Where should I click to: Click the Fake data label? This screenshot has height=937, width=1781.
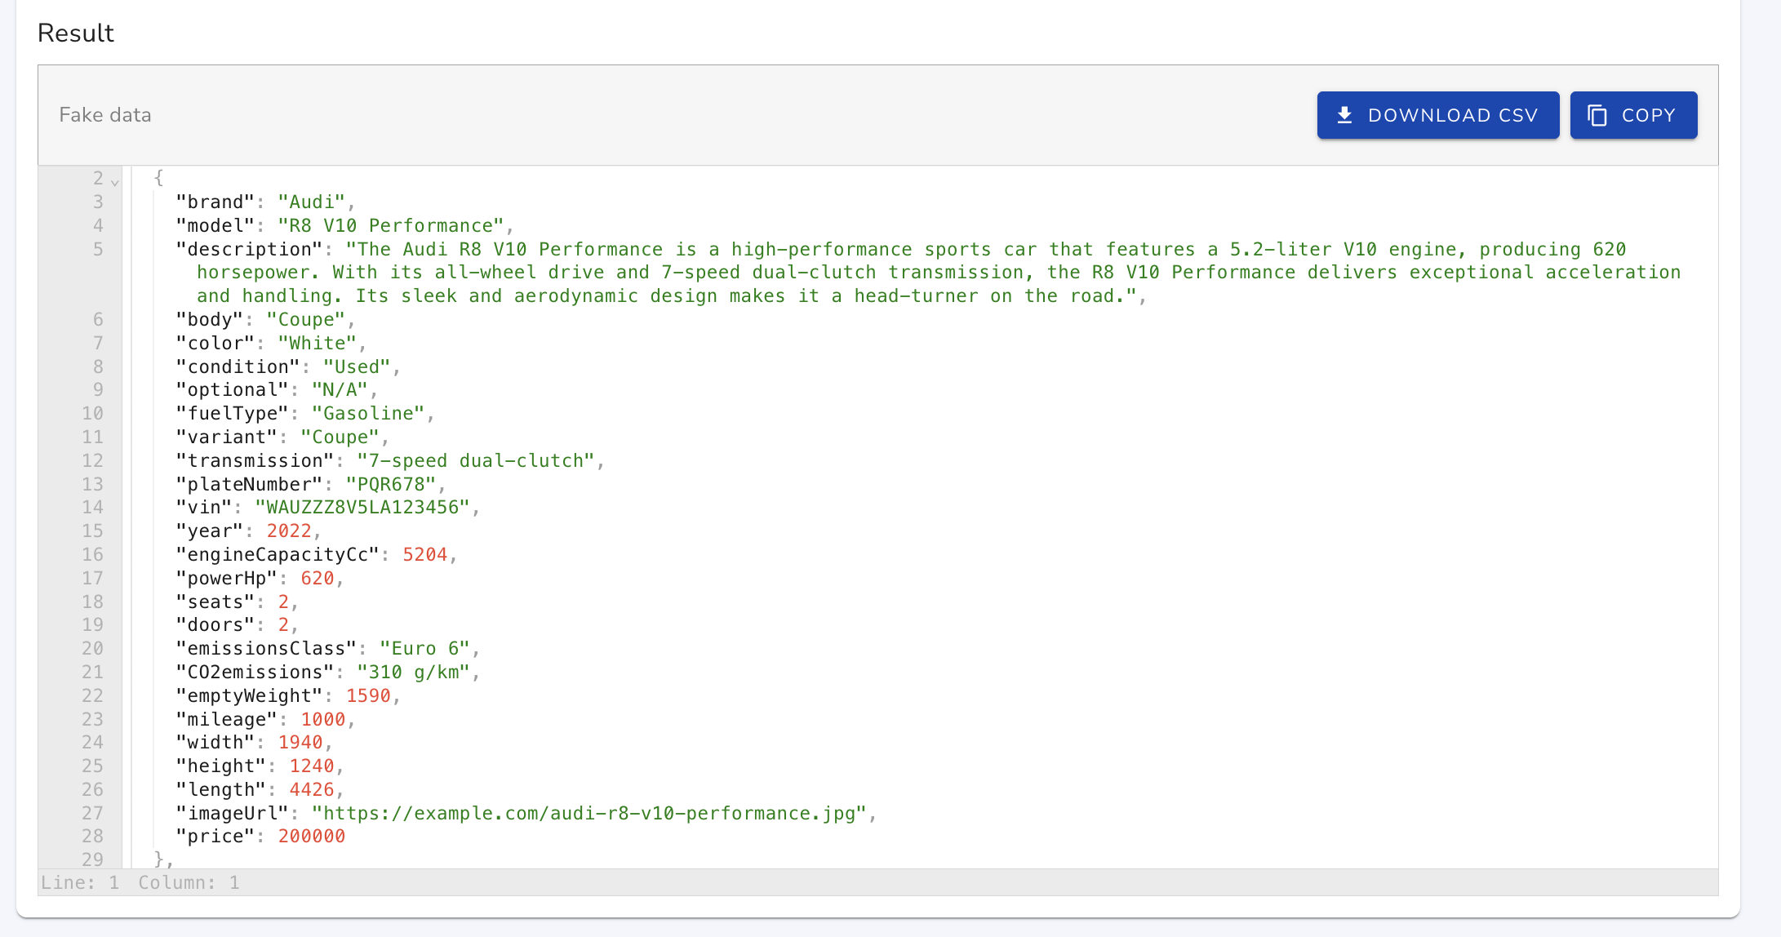coord(104,114)
